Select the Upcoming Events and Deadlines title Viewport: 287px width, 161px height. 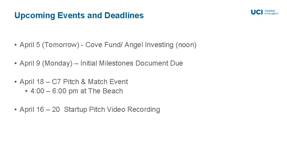point(79,16)
